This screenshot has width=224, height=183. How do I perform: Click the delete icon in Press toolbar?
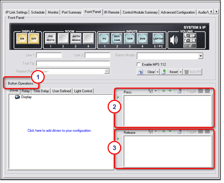[x=180, y=92]
